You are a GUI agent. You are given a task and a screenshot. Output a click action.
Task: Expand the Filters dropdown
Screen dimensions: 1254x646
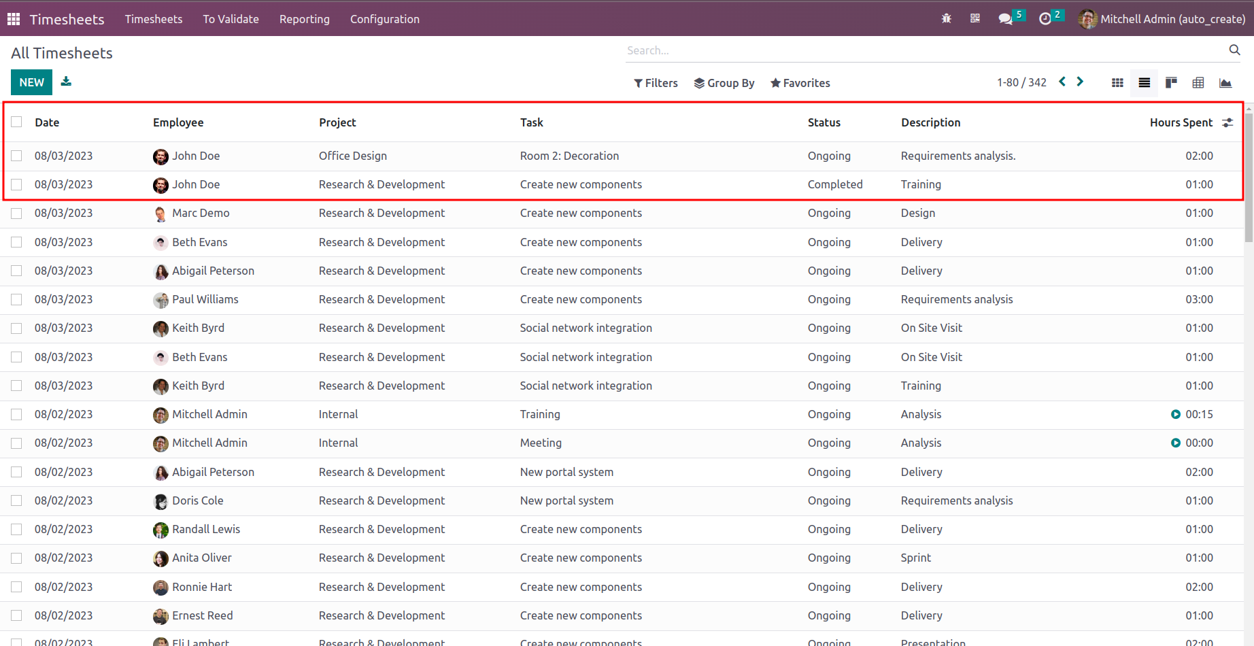coord(656,83)
